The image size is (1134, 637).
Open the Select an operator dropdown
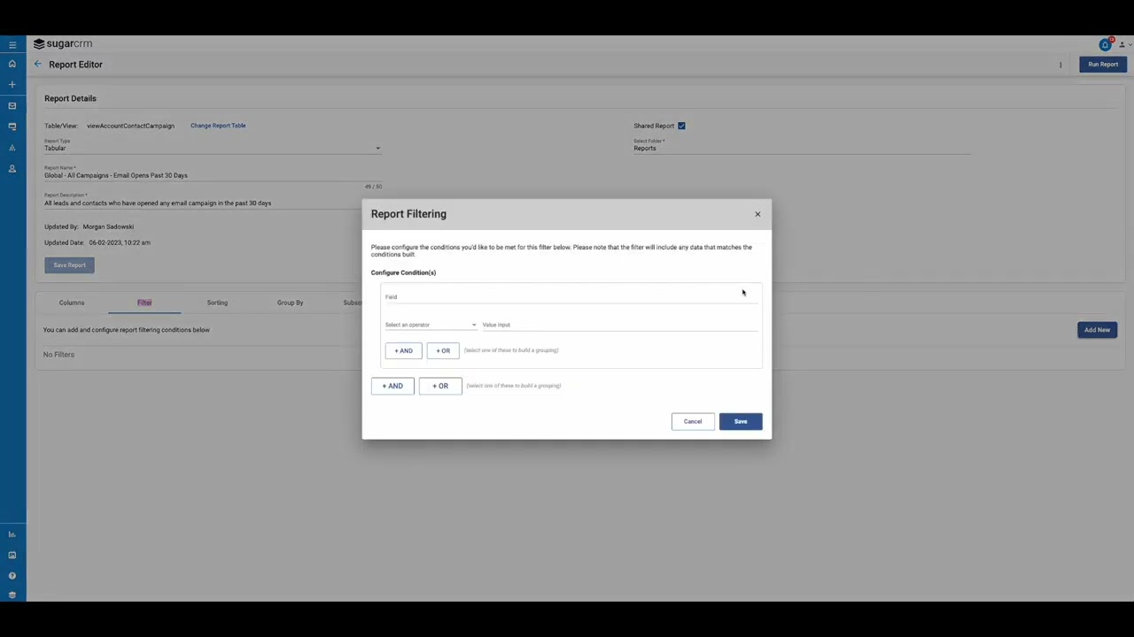tap(431, 325)
